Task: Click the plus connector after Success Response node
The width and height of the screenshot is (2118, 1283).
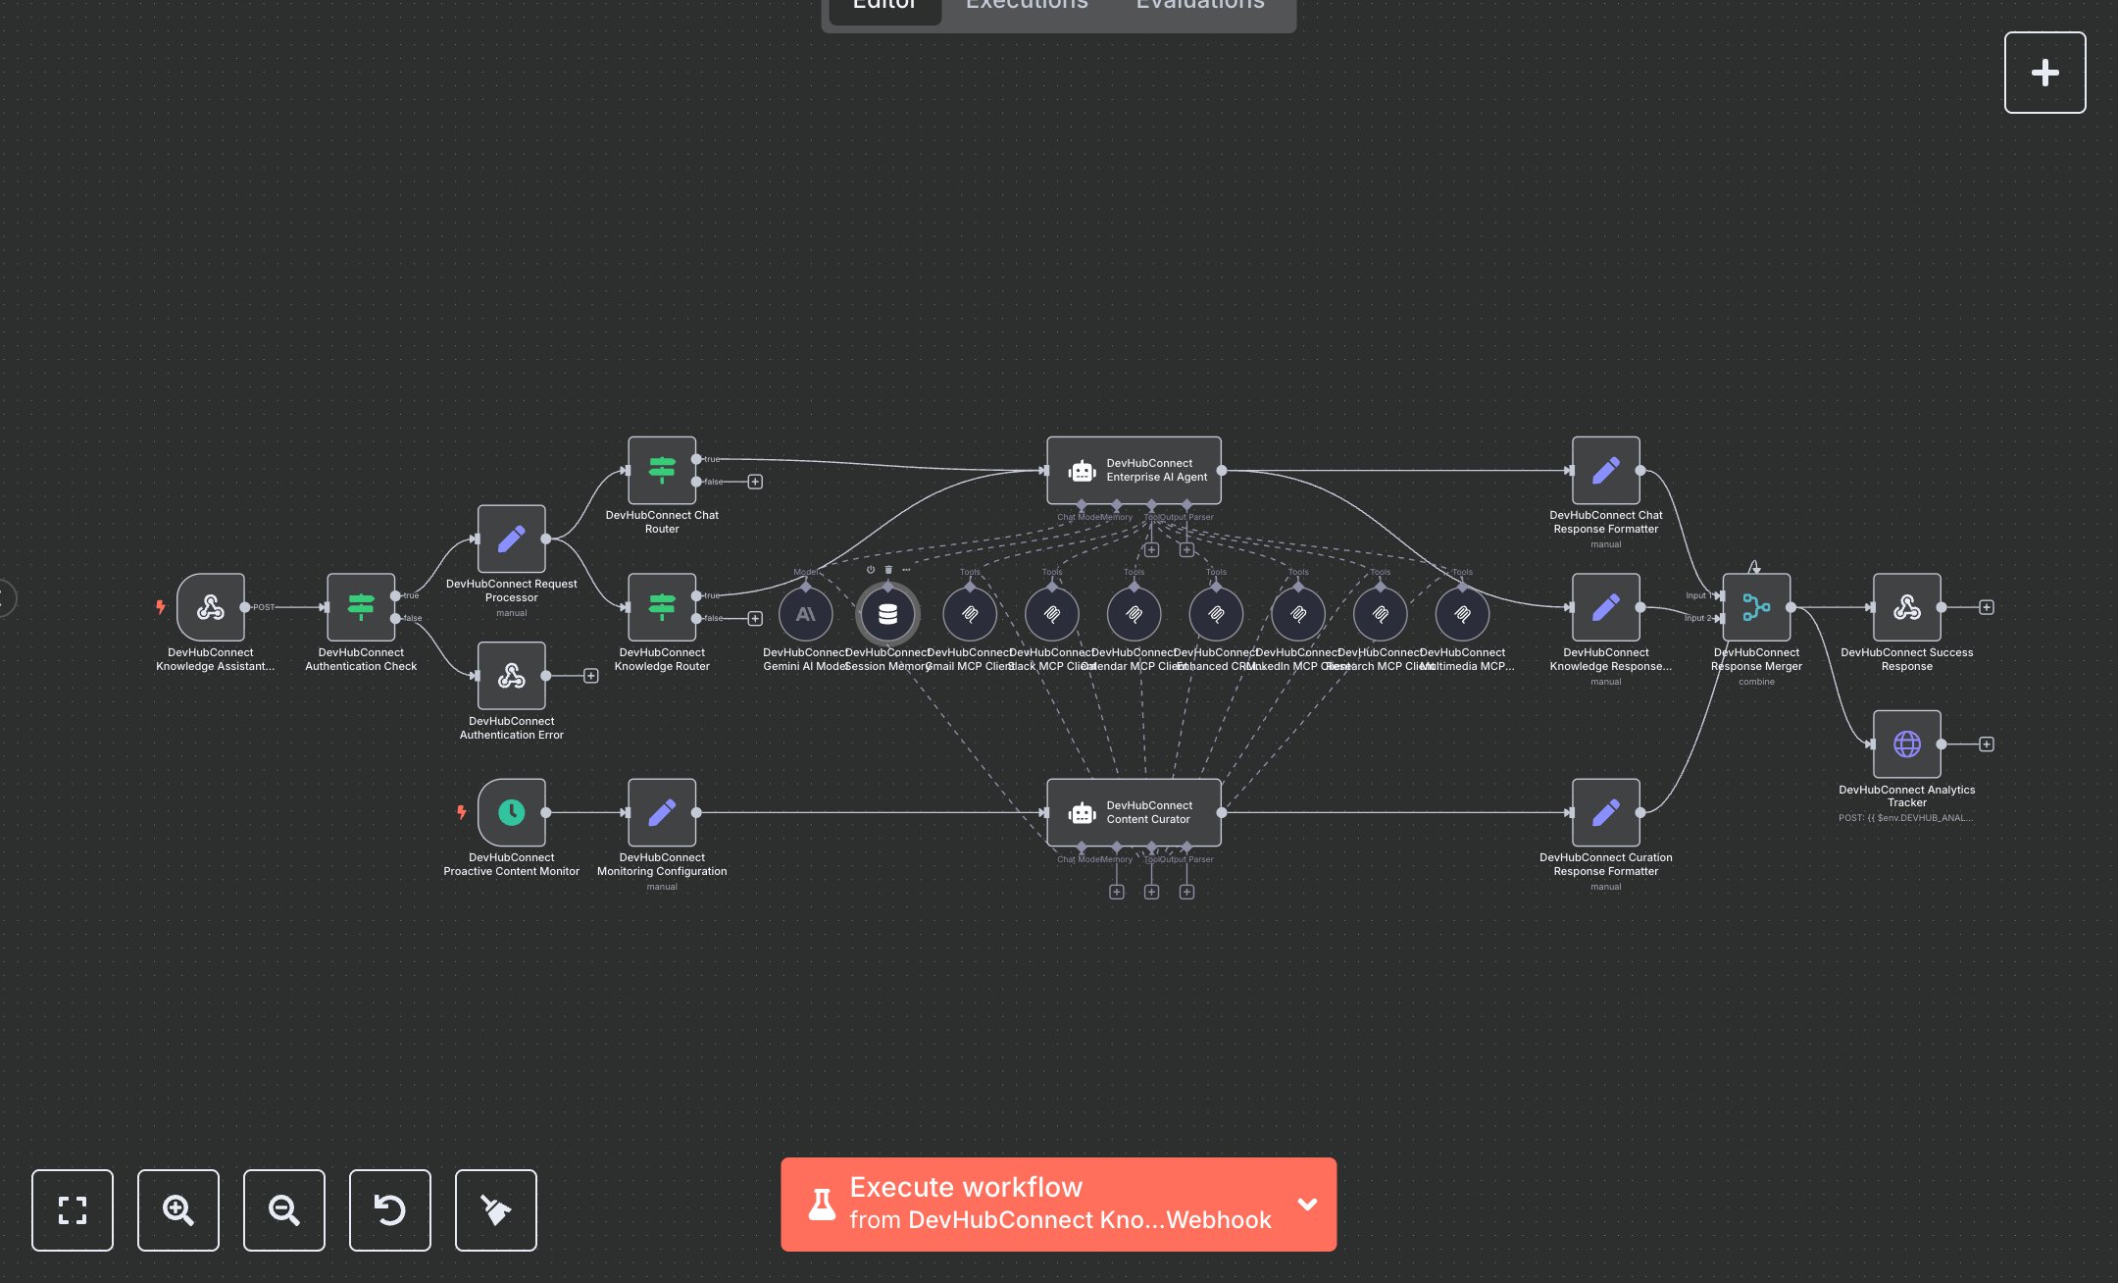Action: click(1987, 608)
